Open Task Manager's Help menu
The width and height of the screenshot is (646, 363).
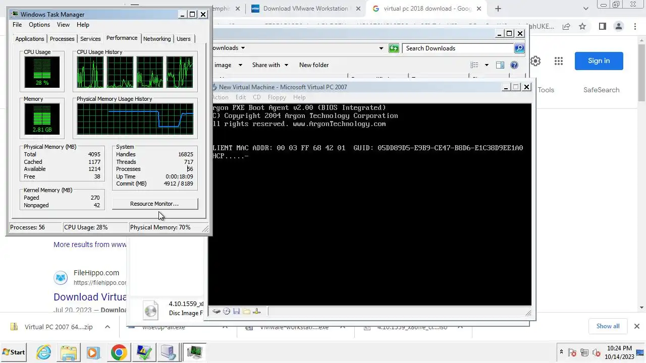[x=83, y=25]
